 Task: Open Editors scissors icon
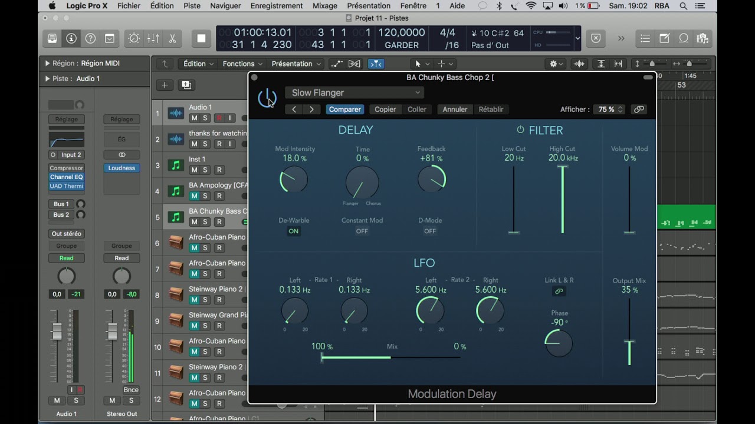click(x=172, y=38)
